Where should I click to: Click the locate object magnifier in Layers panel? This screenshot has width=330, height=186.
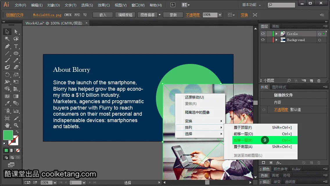[289, 81]
